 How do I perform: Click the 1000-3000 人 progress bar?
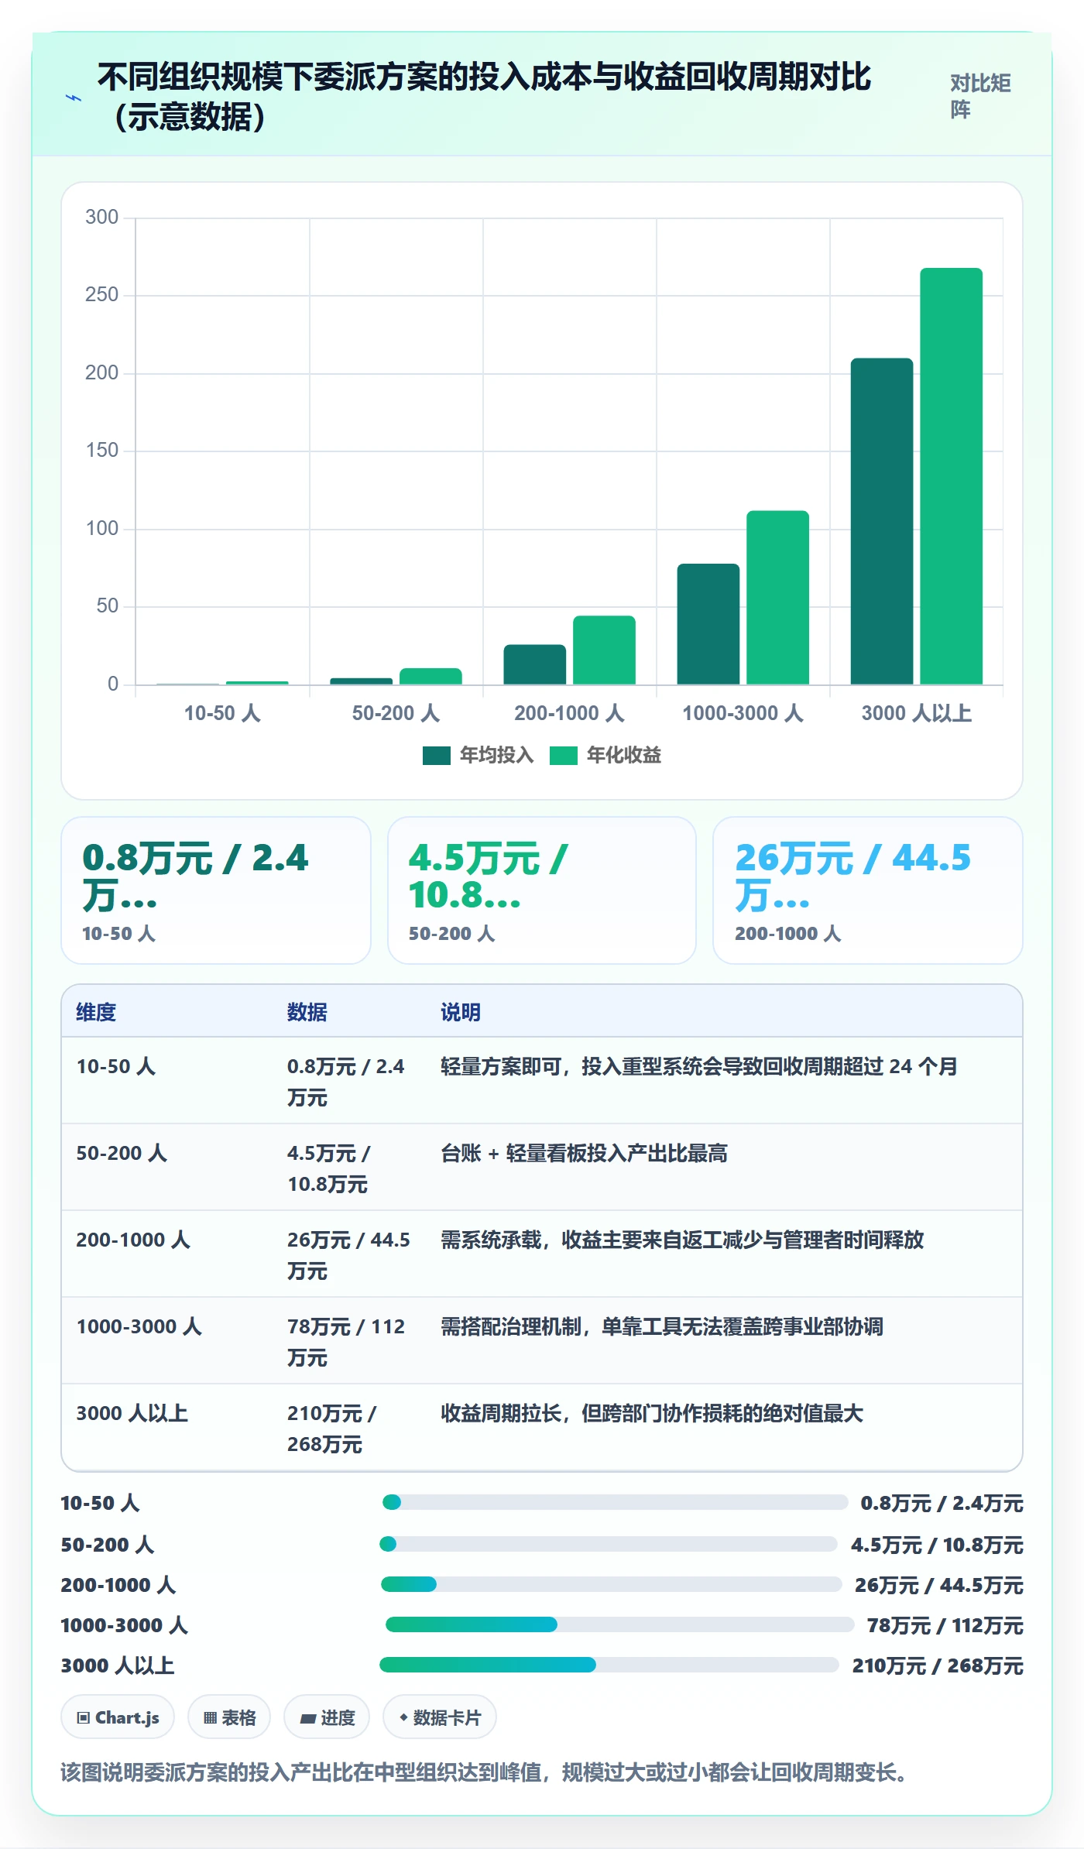point(620,1625)
